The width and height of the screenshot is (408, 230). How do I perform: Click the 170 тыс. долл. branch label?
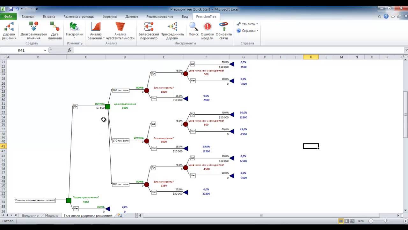121,141
